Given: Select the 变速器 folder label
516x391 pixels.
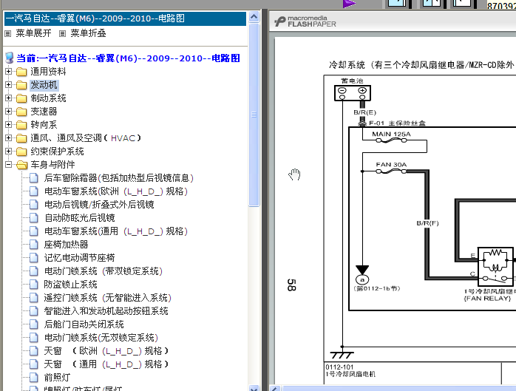Looking at the screenshot, I should coord(44,112).
